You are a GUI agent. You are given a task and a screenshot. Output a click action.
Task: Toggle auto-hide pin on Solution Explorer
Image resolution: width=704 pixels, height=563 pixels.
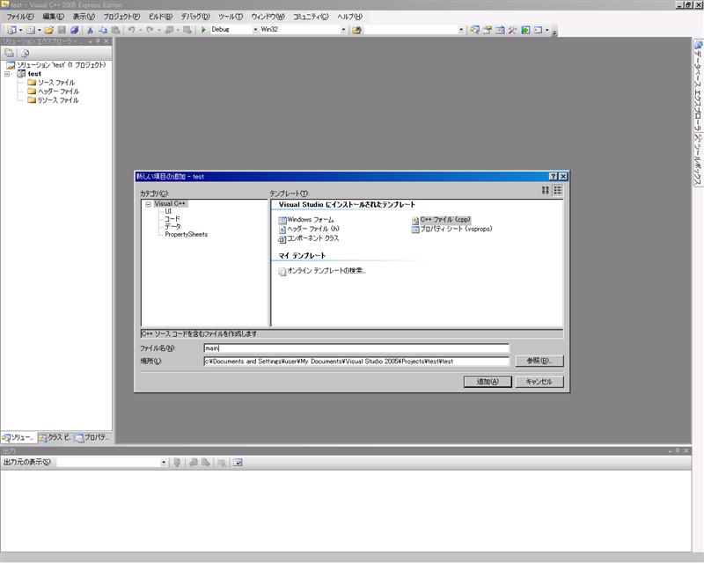pyautogui.click(x=98, y=41)
